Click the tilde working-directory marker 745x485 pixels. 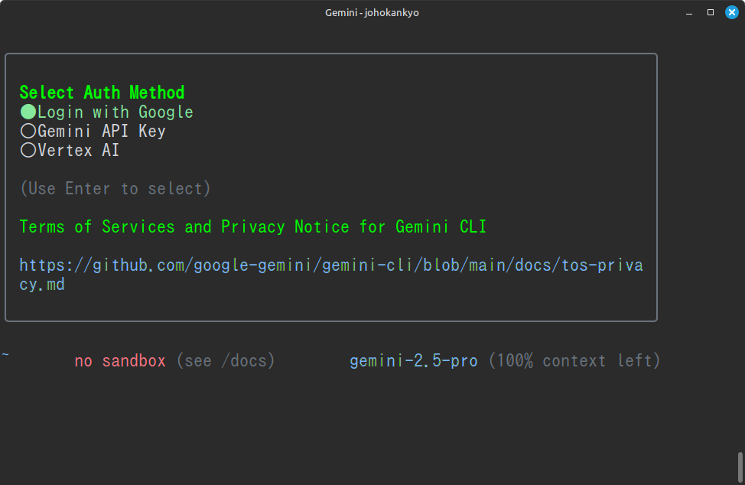(x=5, y=355)
